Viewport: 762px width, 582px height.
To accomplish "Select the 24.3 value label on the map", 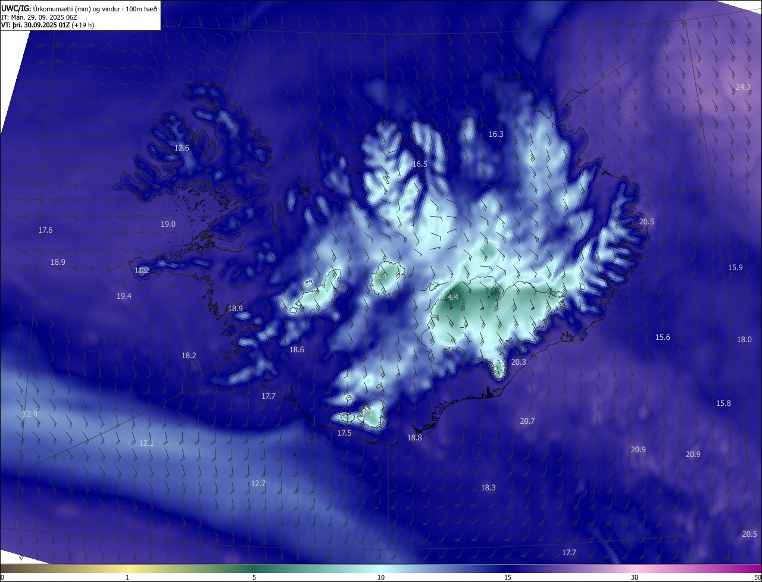I will point(743,87).
